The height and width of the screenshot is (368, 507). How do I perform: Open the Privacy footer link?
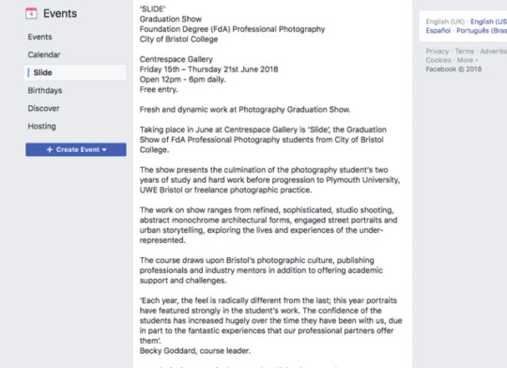click(438, 51)
